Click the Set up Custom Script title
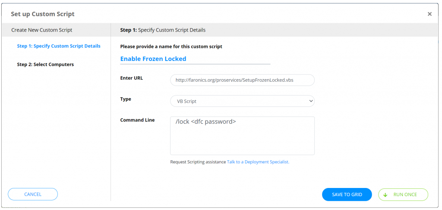 click(x=43, y=14)
